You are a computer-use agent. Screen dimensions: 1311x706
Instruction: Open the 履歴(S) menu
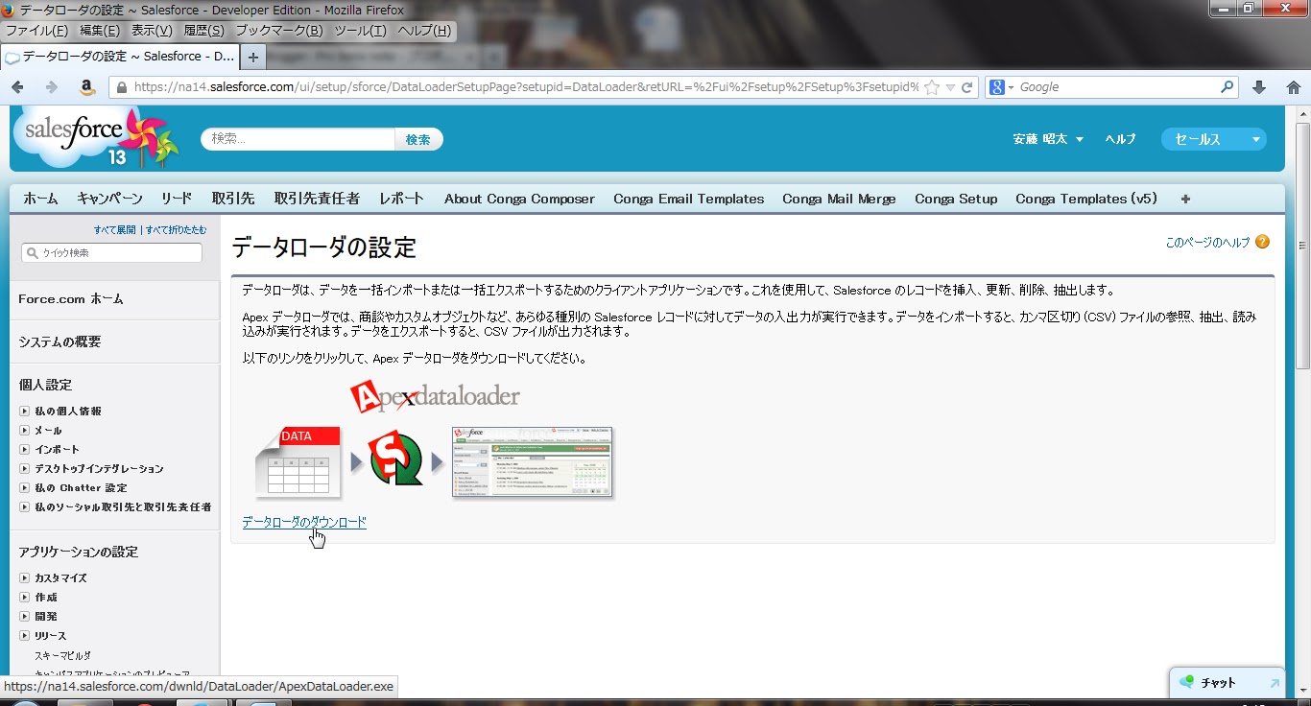tap(203, 31)
